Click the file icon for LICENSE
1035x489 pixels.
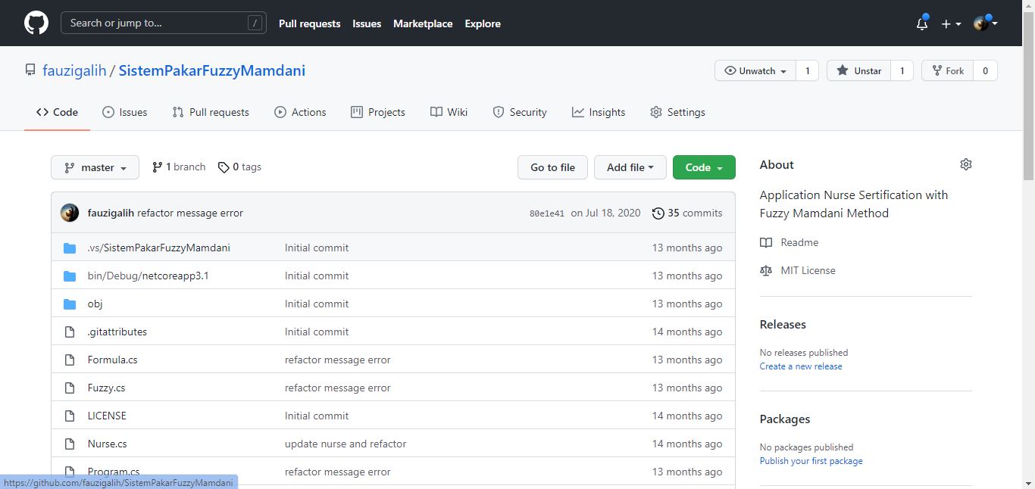pos(70,416)
